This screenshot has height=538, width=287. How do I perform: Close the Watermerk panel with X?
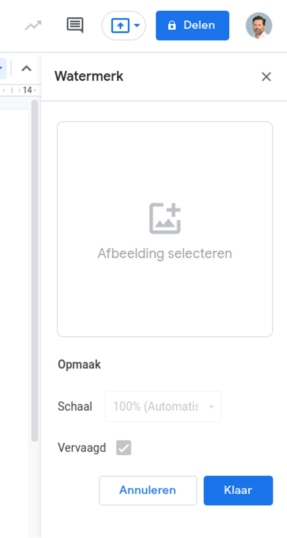pyautogui.click(x=266, y=77)
